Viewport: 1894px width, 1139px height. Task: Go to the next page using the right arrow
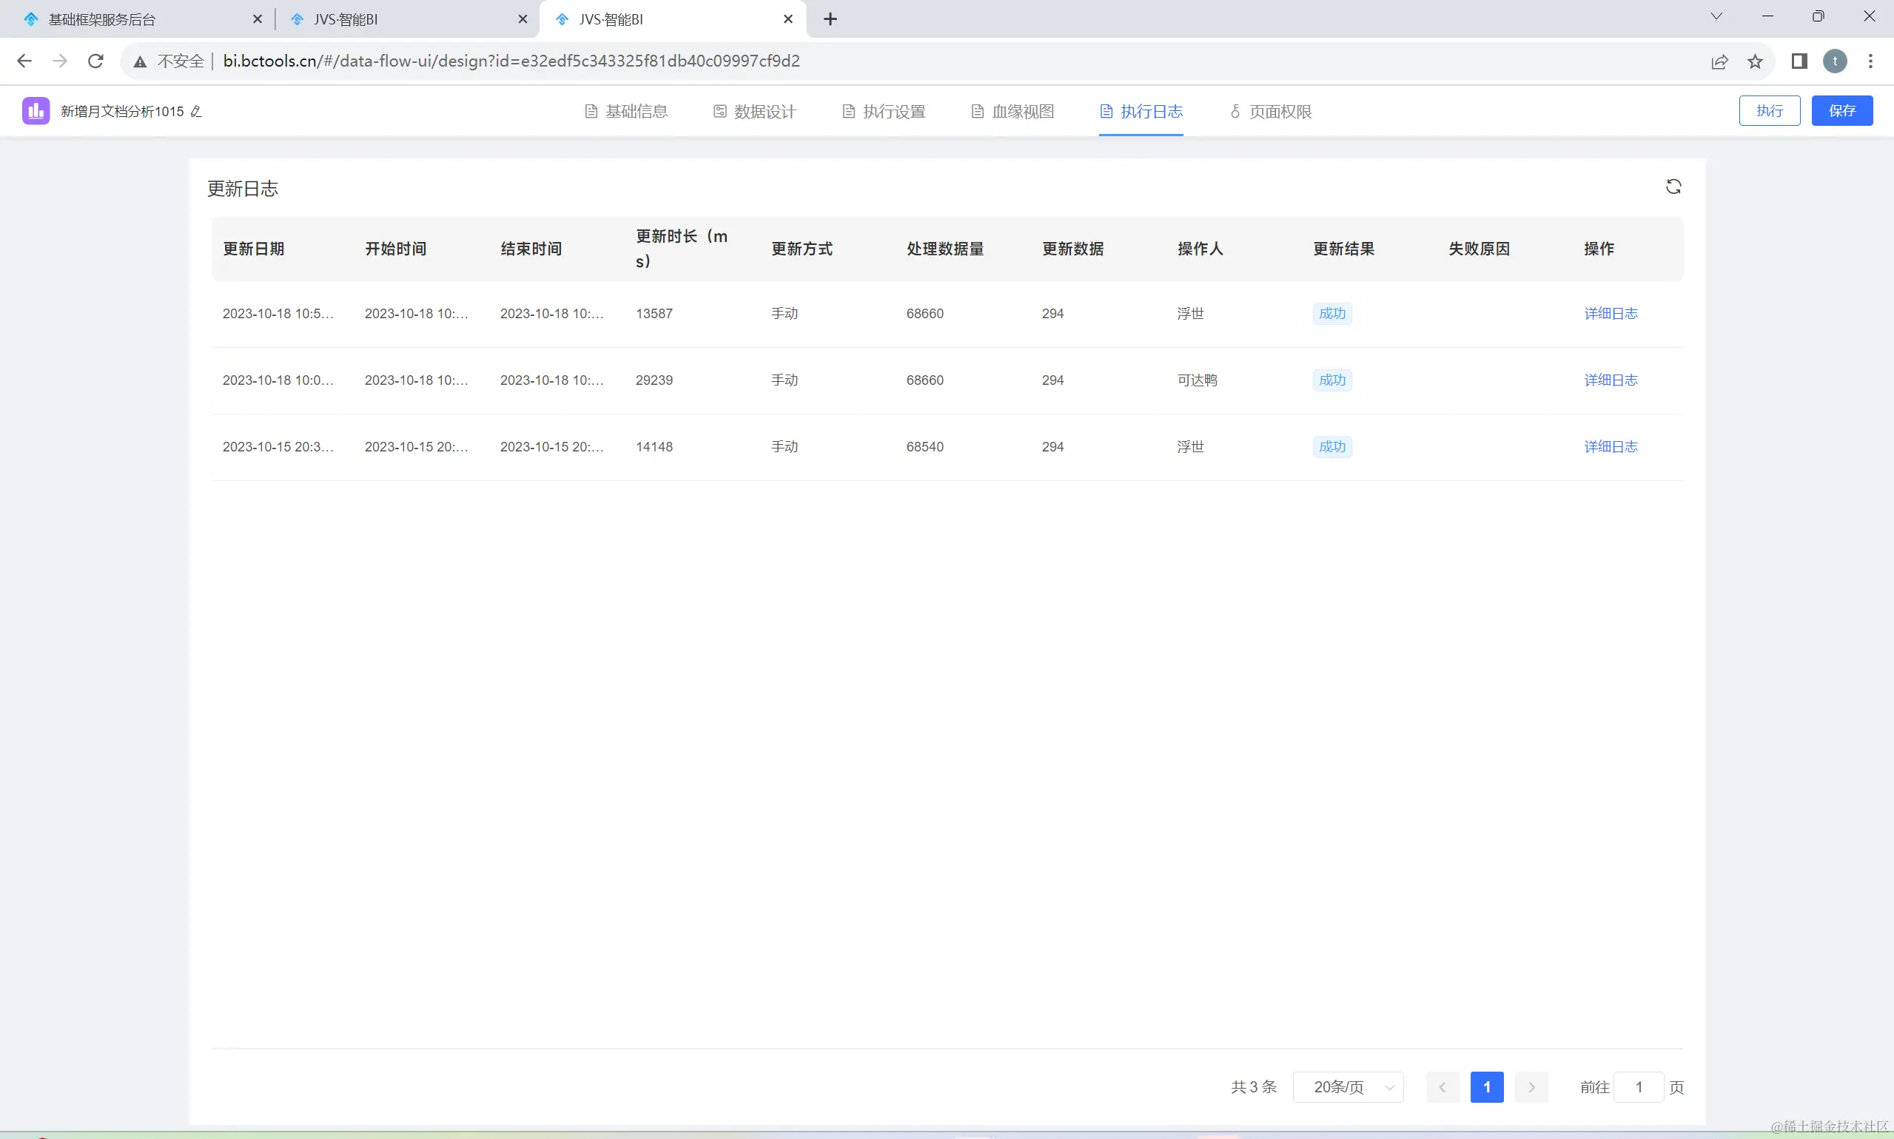pyautogui.click(x=1531, y=1086)
